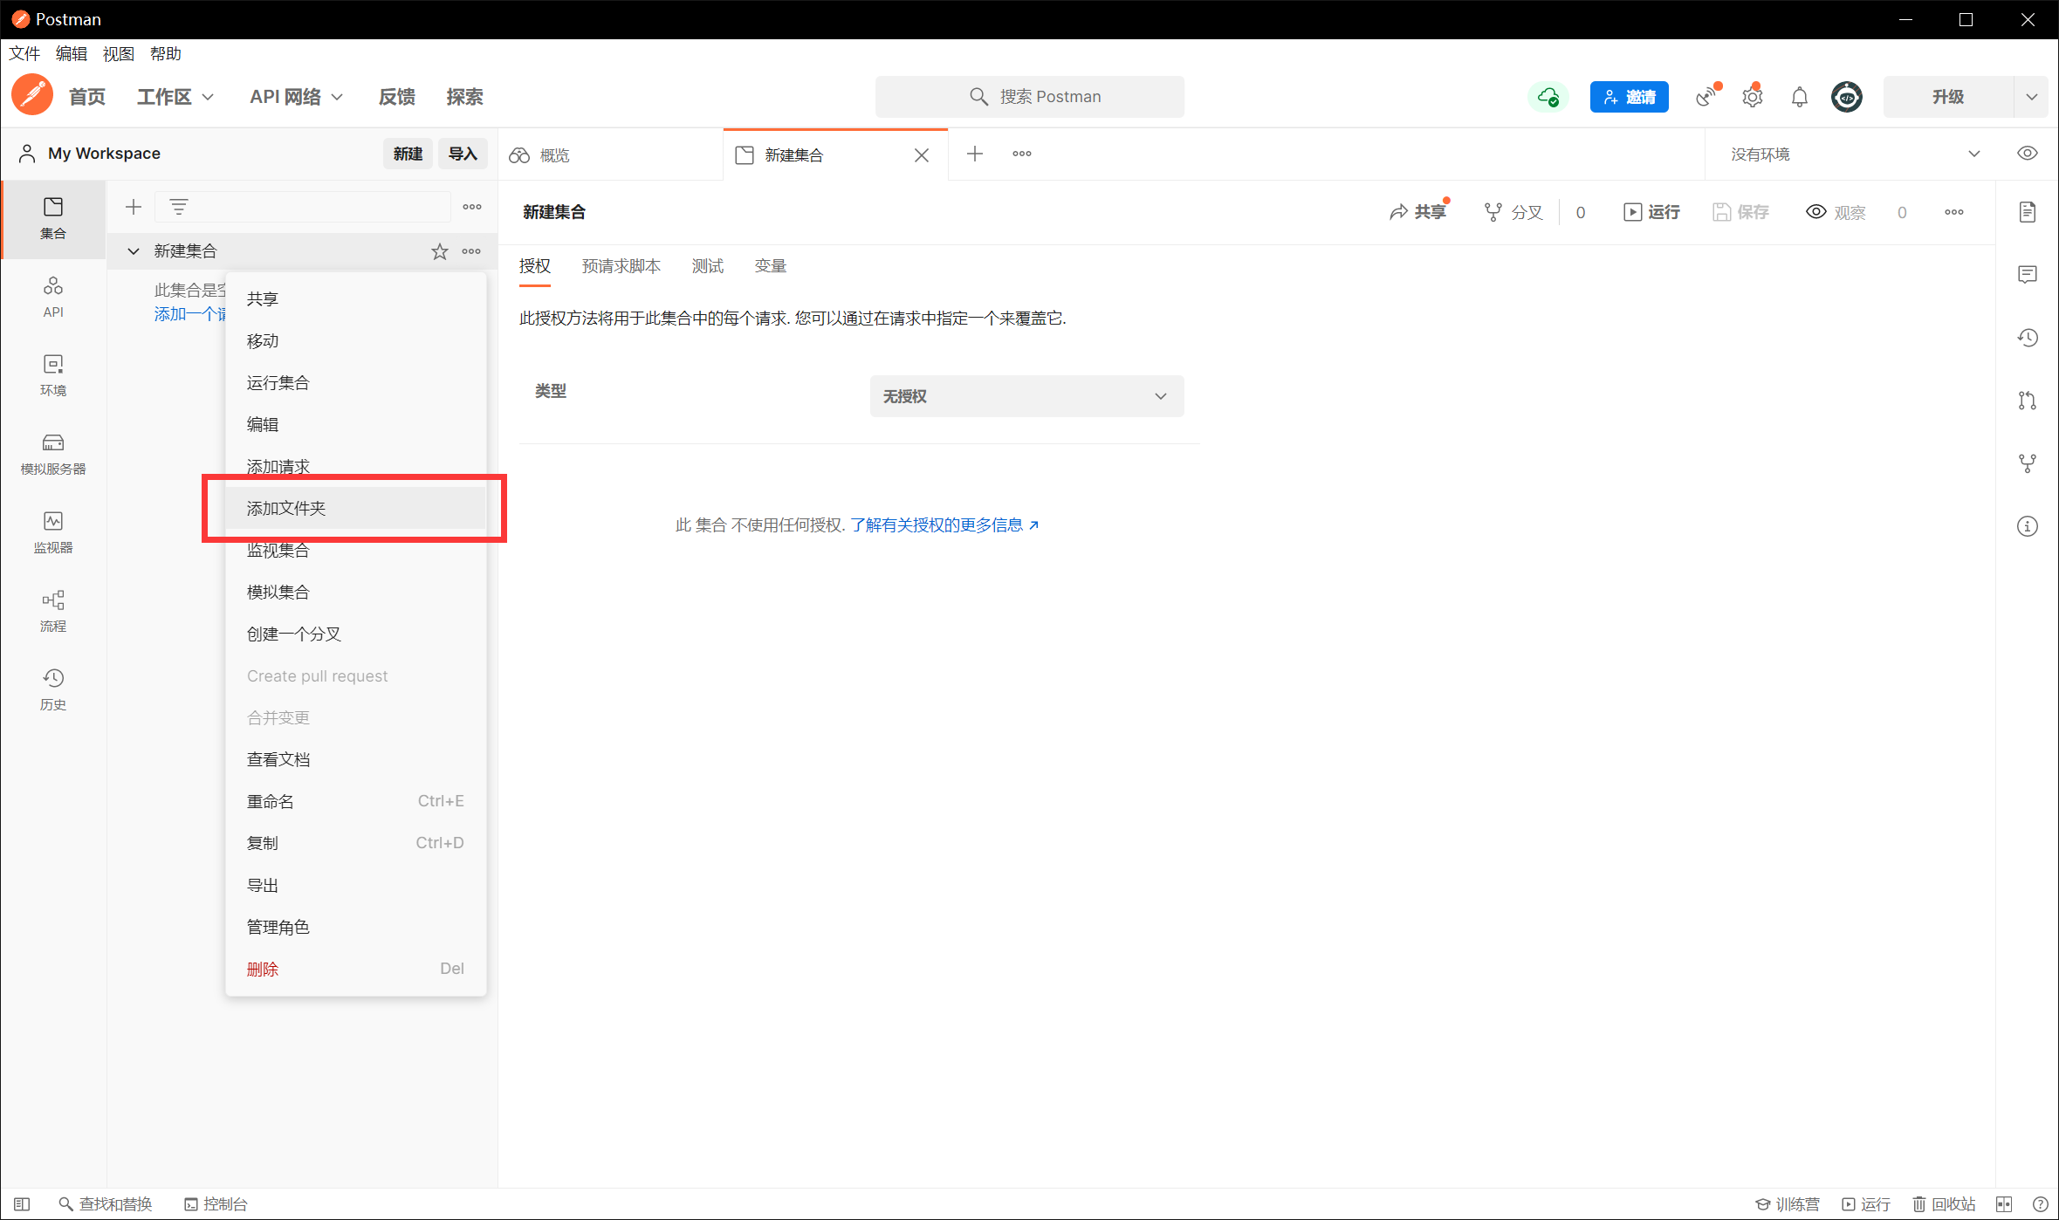The width and height of the screenshot is (2059, 1220).
Task: Toggle the environment quick look eye icon
Action: tap(2027, 154)
